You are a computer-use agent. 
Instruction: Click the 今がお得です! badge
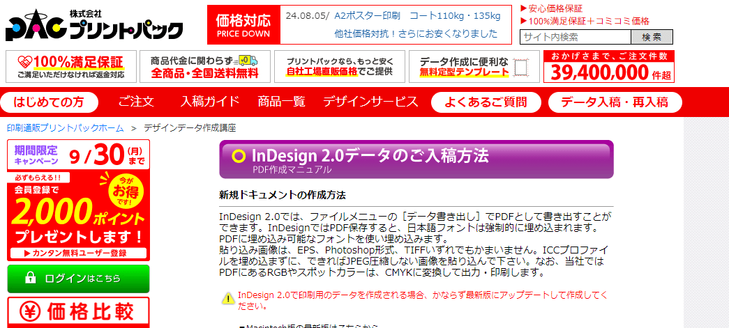[x=126, y=192]
